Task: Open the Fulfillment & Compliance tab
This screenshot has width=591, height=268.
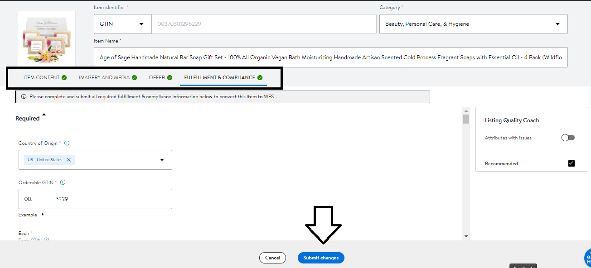Action: coord(223,77)
